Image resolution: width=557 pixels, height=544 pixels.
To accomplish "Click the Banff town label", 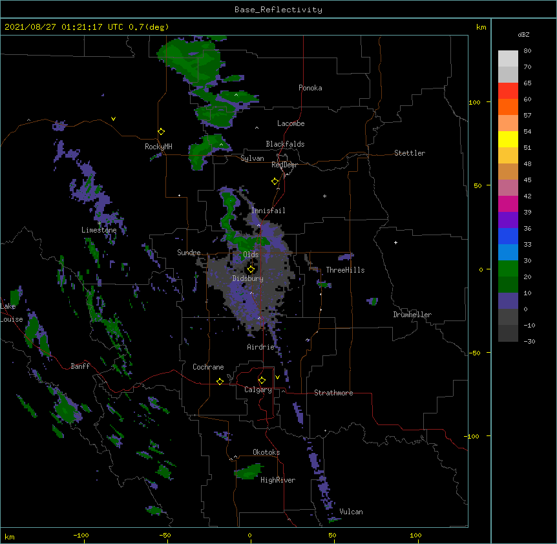I will coord(80,366).
